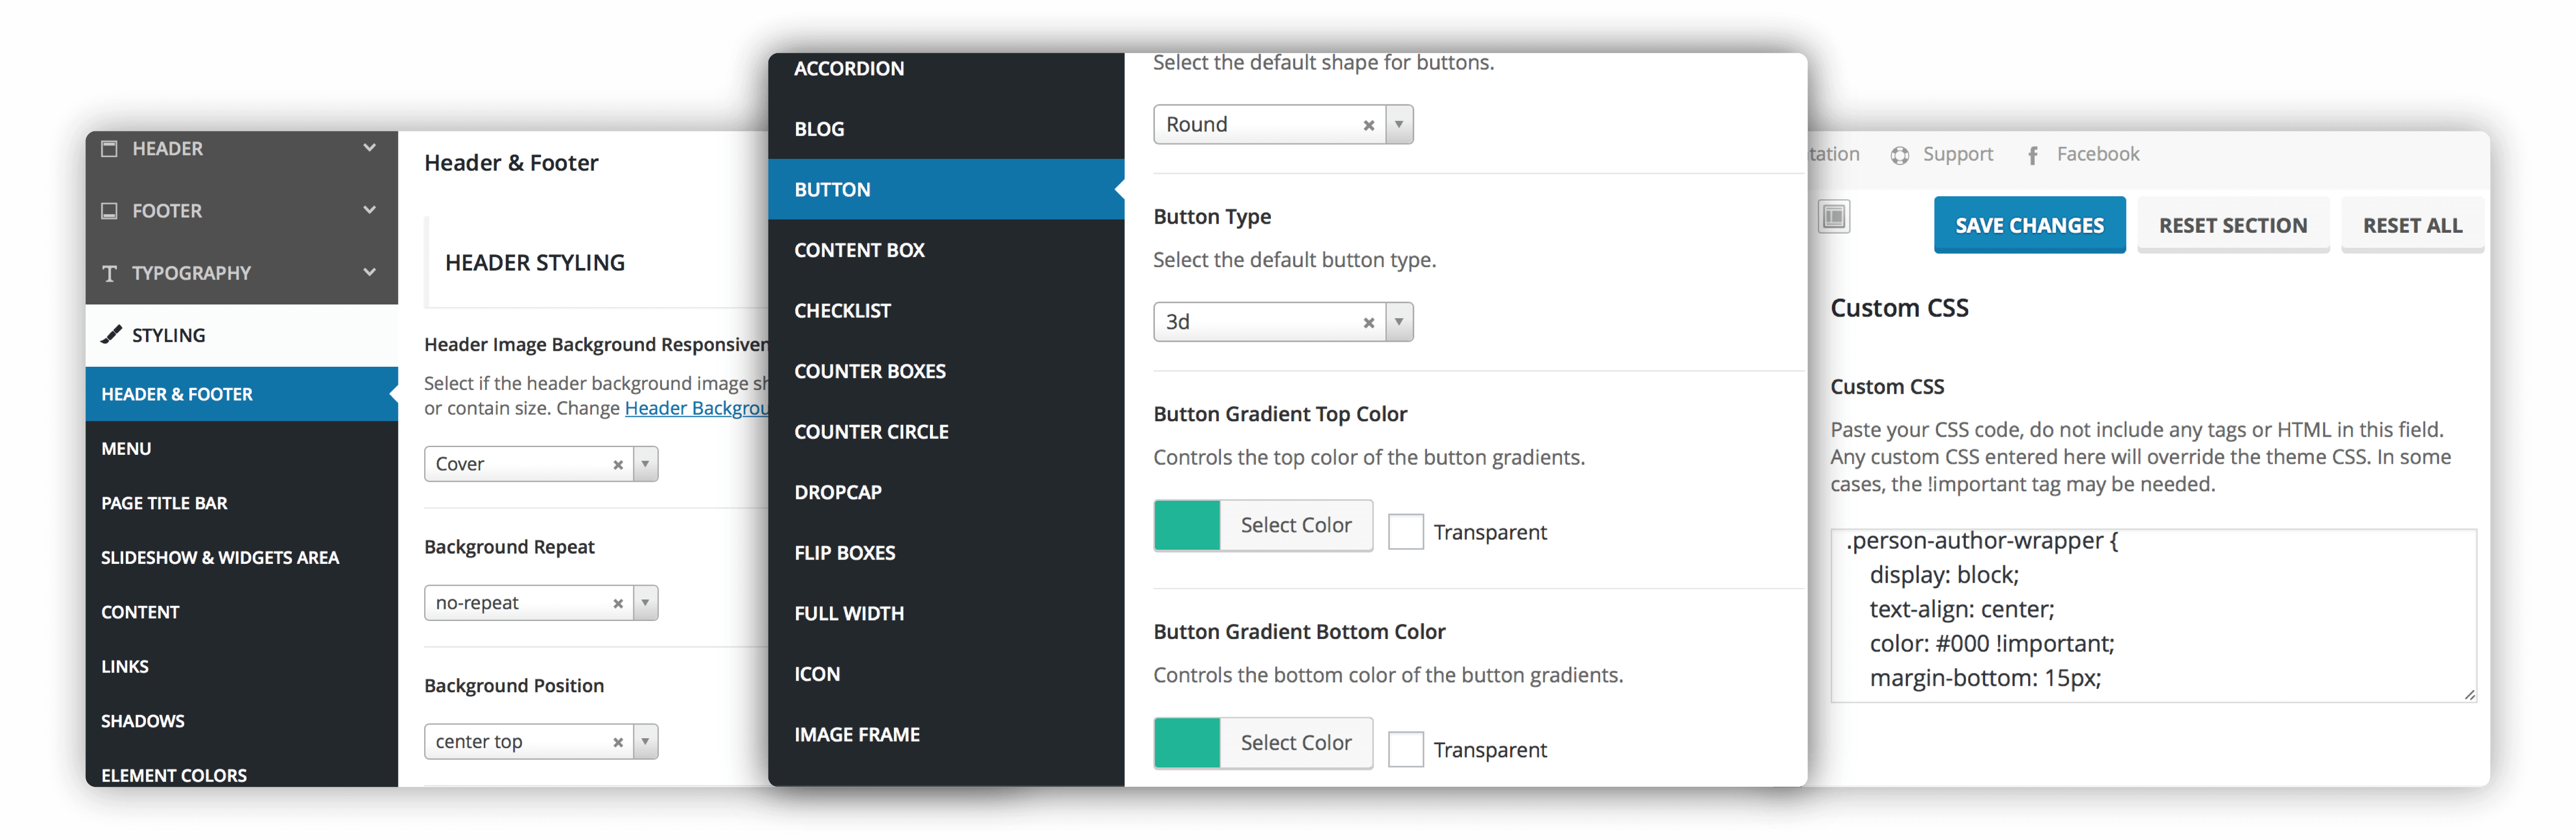2576x840 pixels.
Task: Open the Menu styling submenu
Action: click(x=242, y=449)
